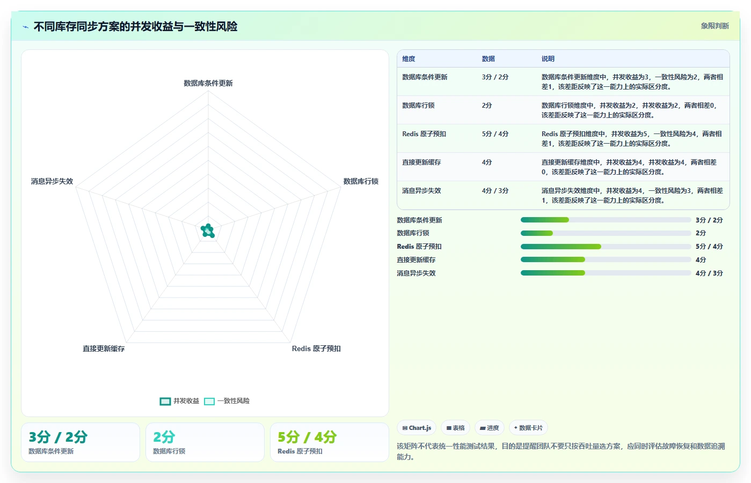Click the 数据库行锁 label in the progress list

[413, 233]
